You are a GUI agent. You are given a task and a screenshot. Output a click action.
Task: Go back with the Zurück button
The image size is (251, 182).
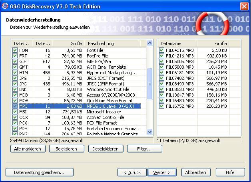[x=132, y=172]
